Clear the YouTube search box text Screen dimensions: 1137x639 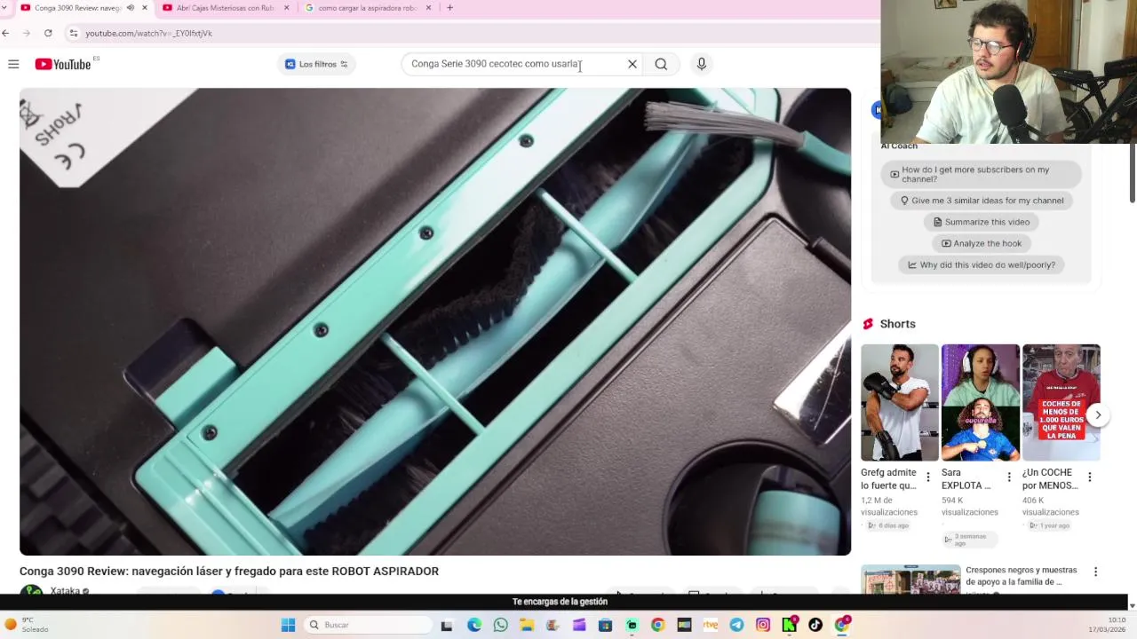pyautogui.click(x=632, y=64)
